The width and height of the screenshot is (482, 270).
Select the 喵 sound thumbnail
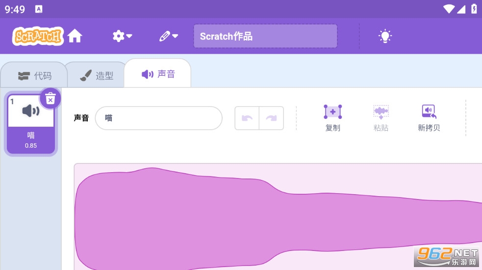31,124
